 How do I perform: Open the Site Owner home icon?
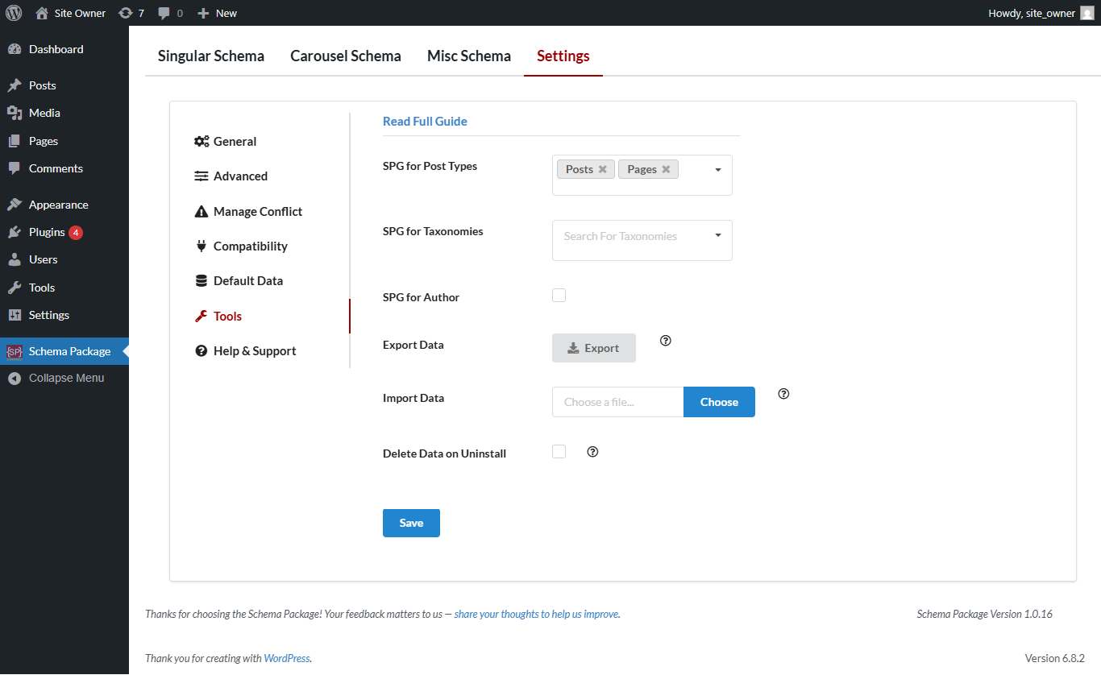click(x=42, y=13)
